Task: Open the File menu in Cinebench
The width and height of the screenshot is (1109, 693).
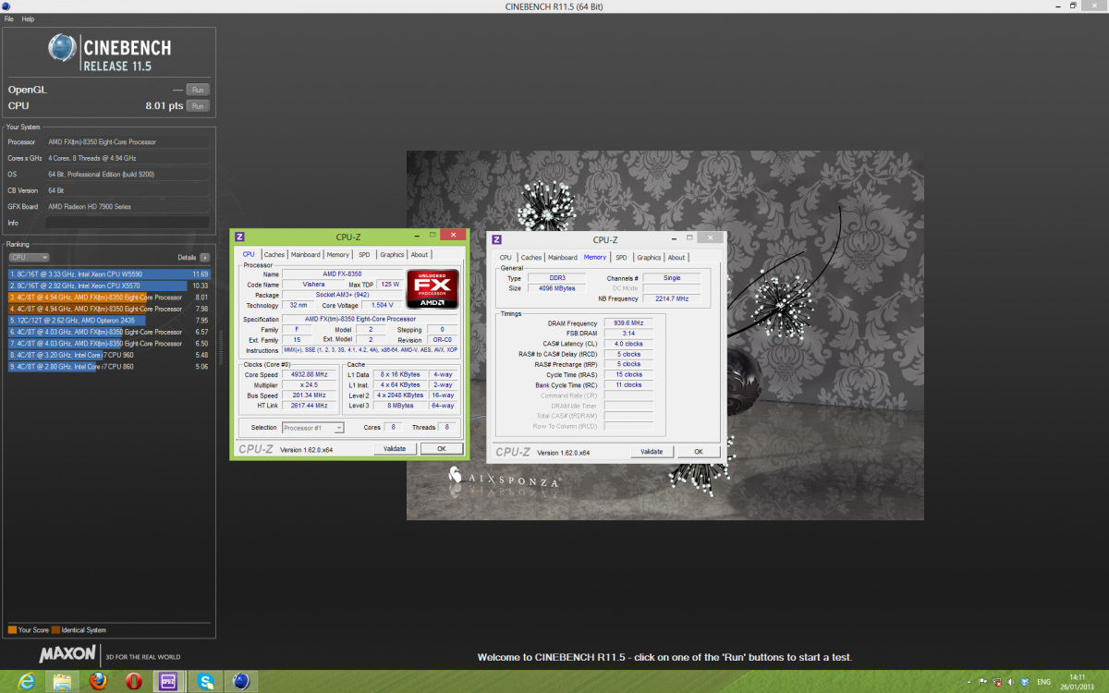Action: coord(9,18)
